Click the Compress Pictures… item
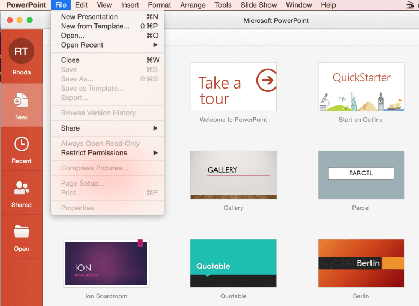The height and width of the screenshot is (306, 419). pos(107,168)
